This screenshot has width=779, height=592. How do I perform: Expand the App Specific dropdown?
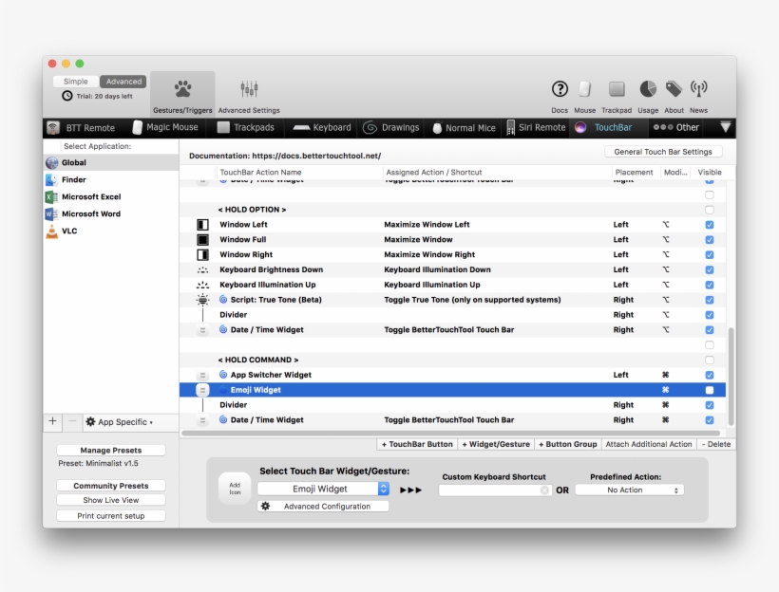119,422
